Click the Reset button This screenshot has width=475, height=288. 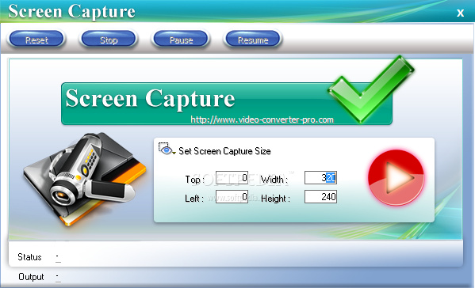pos(36,40)
